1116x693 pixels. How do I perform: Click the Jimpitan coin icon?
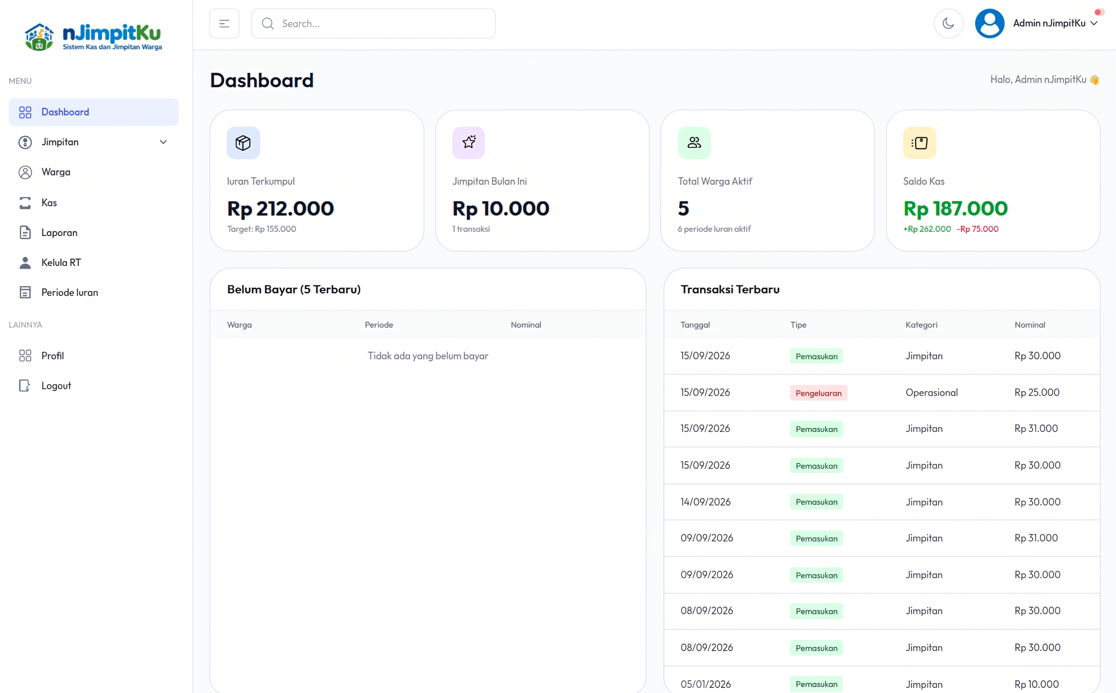25,142
